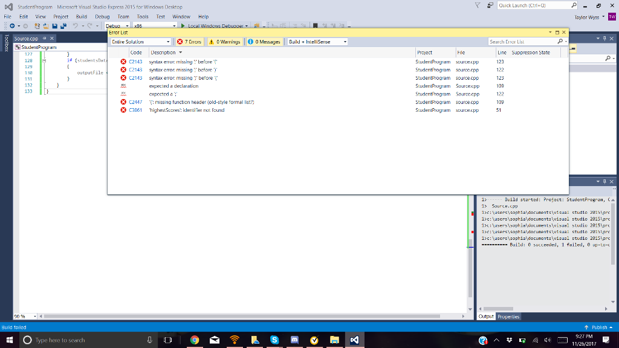Screen dimensions: 619x348
Task: Sort by the Line column header
Action: [x=502, y=53]
